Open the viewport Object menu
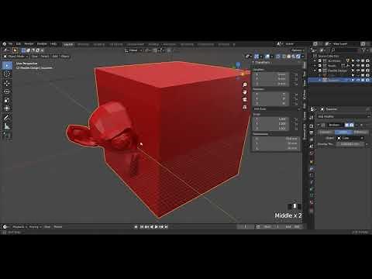 [x=65, y=57]
